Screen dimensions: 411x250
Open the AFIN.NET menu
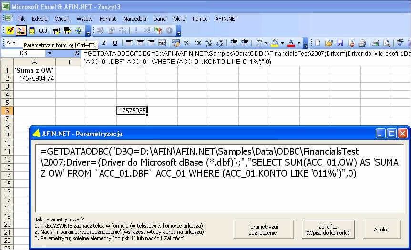tap(226, 19)
